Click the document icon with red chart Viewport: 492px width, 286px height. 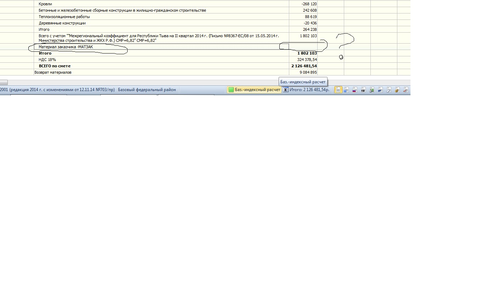[406, 90]
